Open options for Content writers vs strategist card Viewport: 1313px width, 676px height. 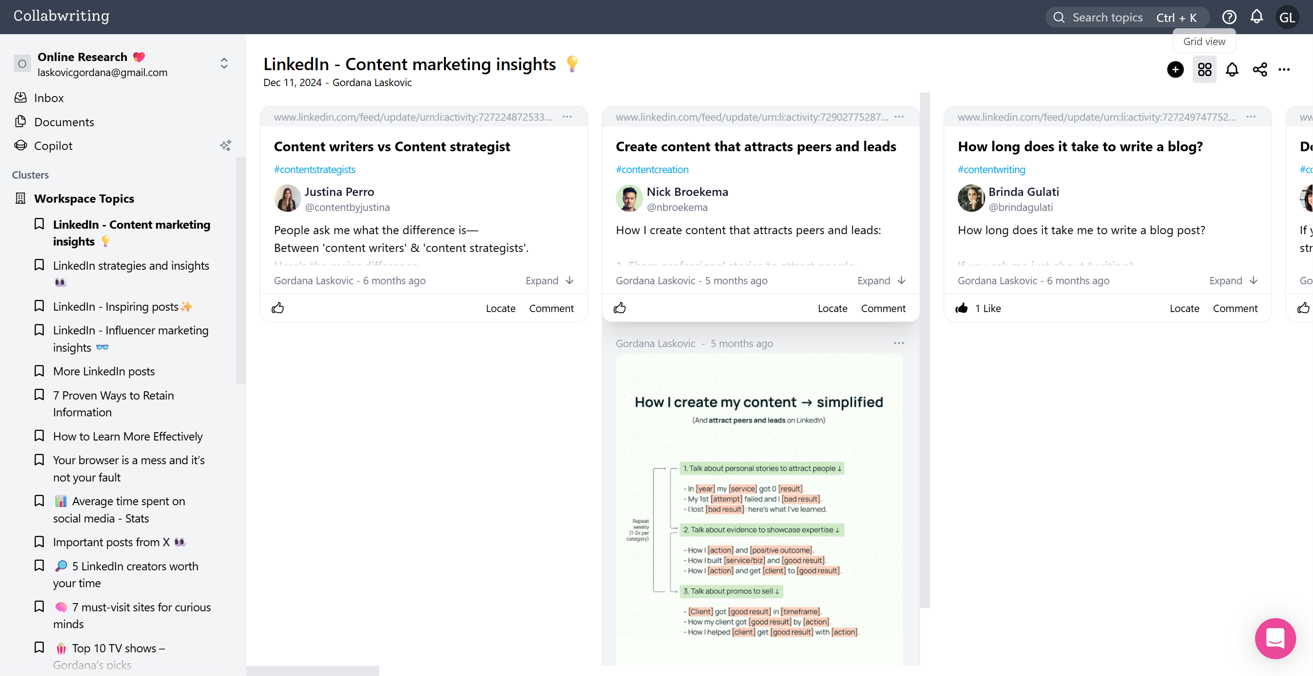[x=567, y=117]
